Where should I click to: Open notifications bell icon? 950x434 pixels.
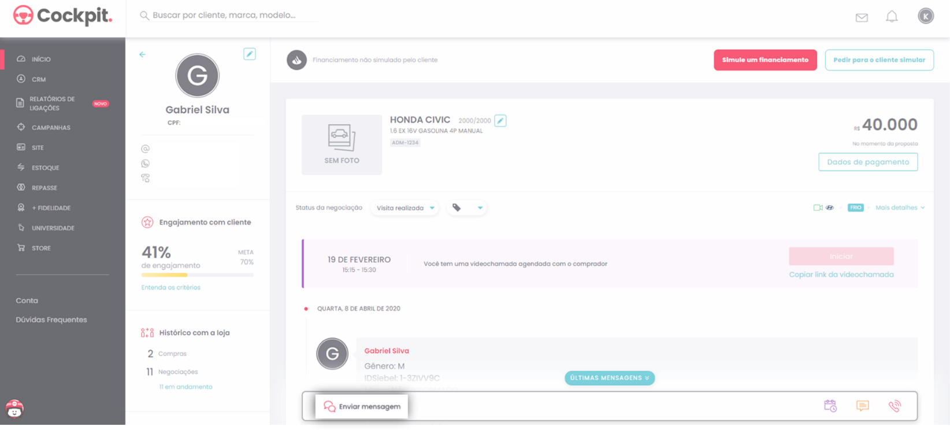click(892, 17)
